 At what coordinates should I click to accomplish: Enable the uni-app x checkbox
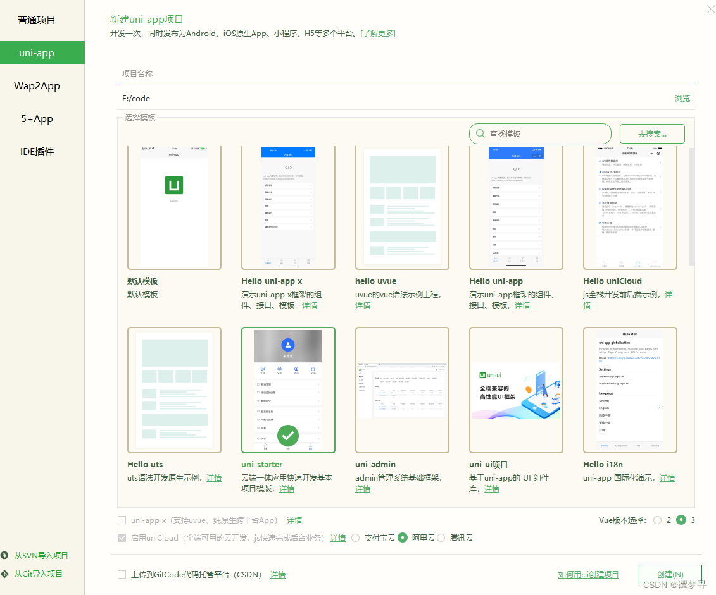(x=122, y=520)
